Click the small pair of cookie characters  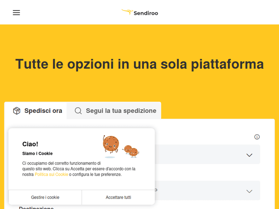(131, 151)
